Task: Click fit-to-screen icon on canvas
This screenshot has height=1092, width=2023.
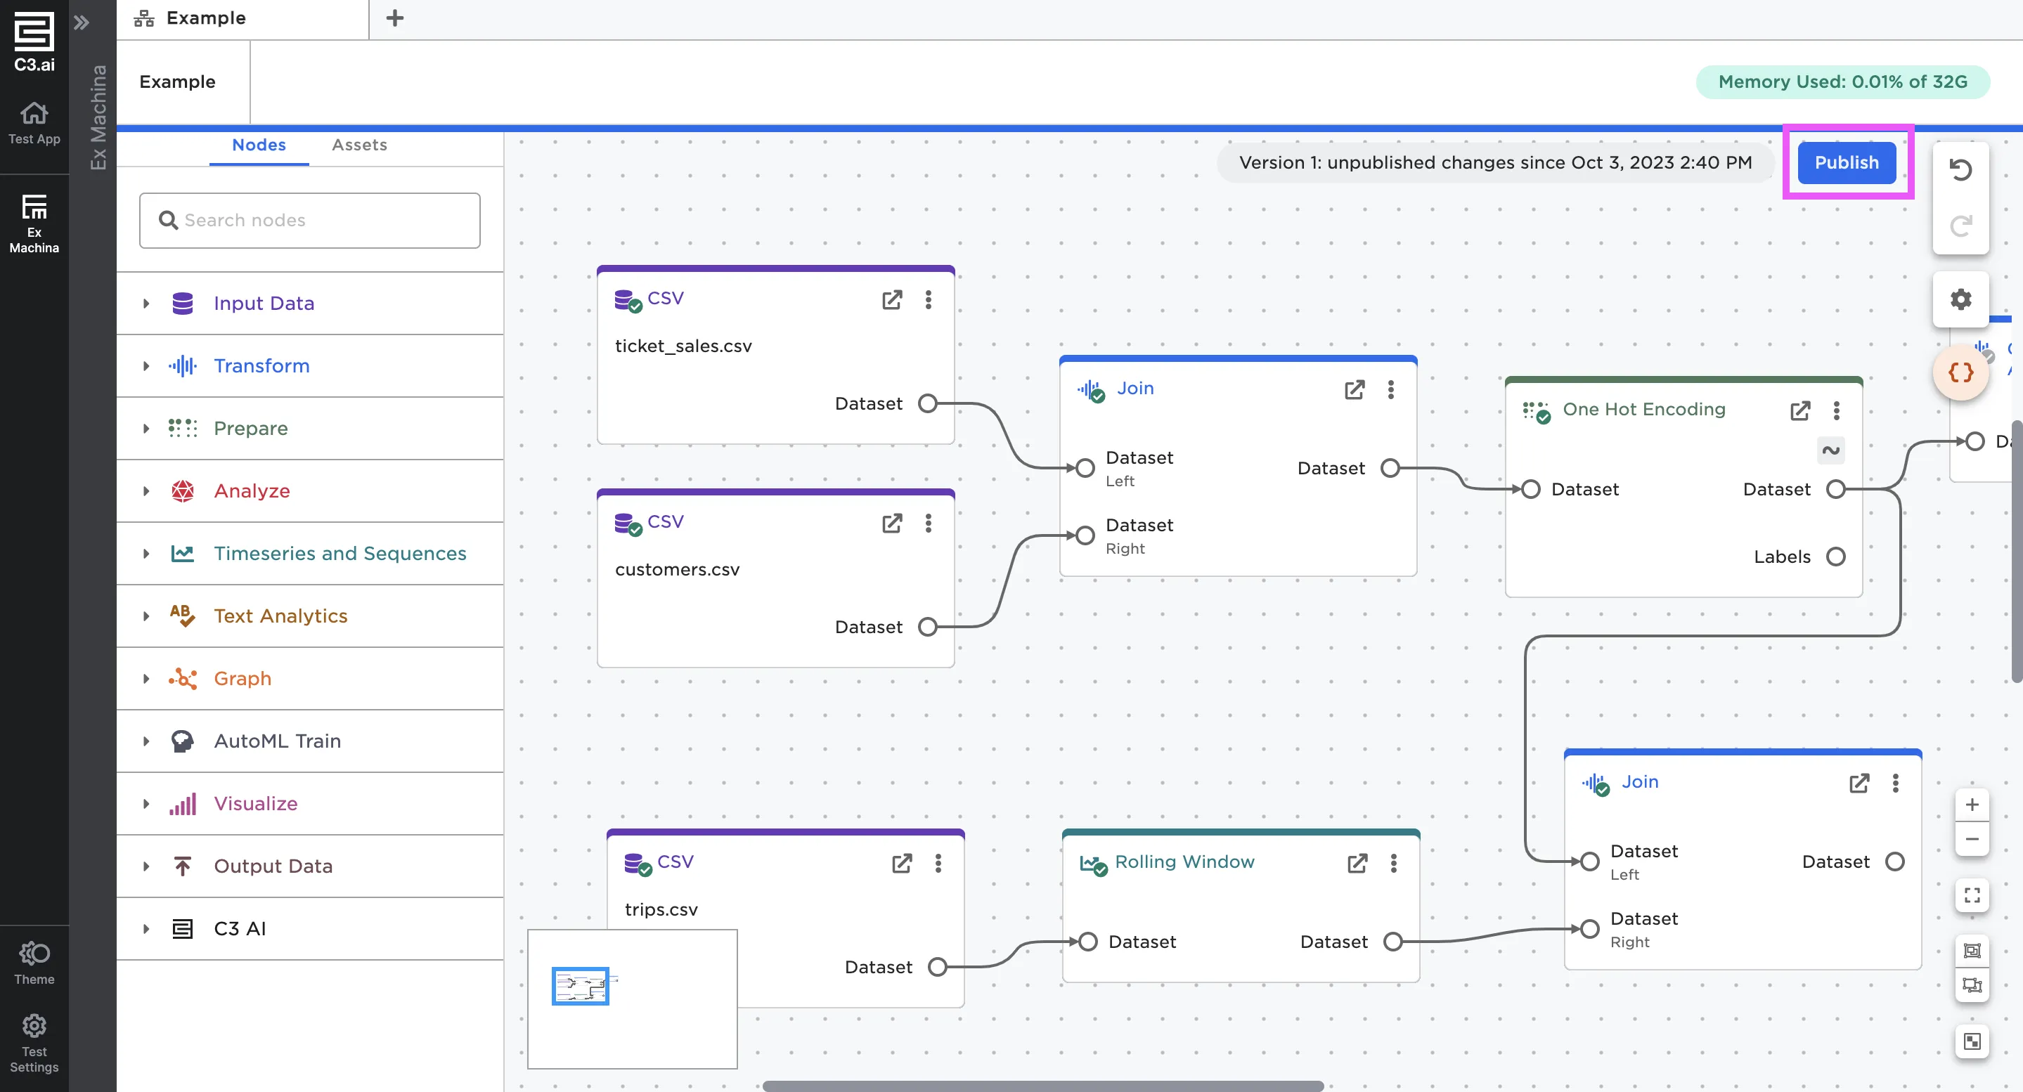Action: tap(1971, 895)
